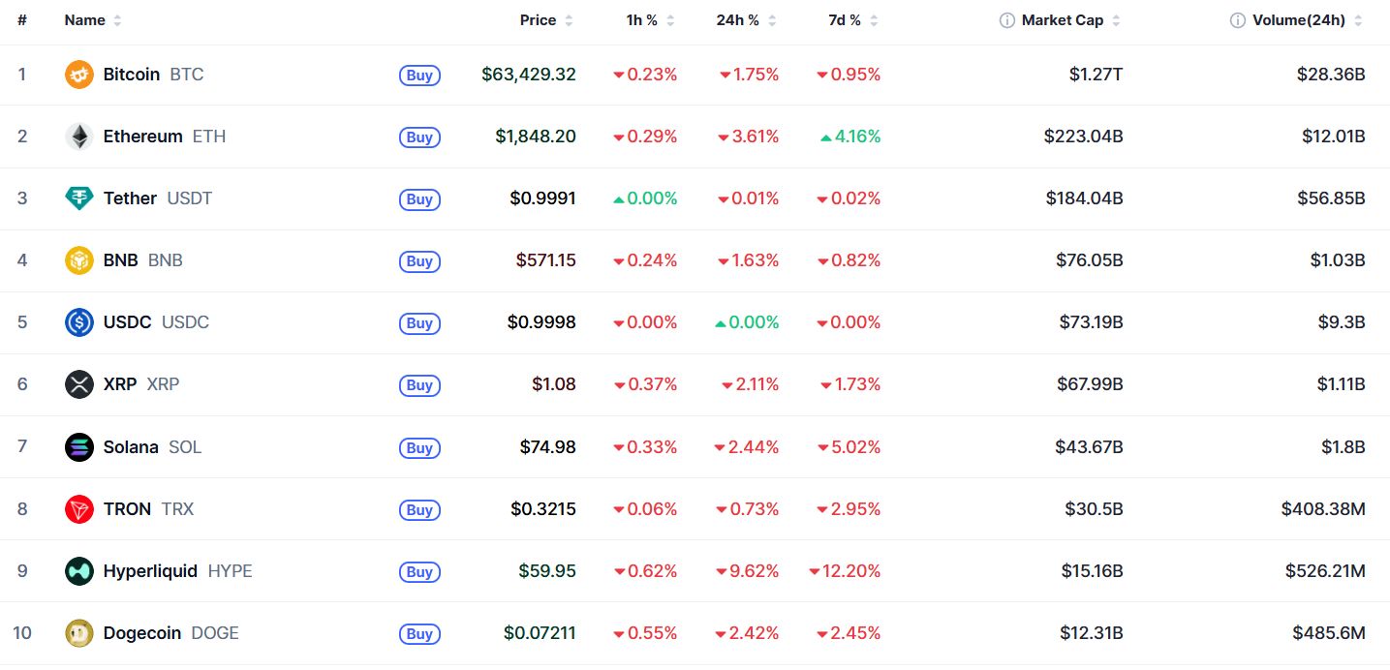Click the Ethereum diamond logo icon

[79, 137]
